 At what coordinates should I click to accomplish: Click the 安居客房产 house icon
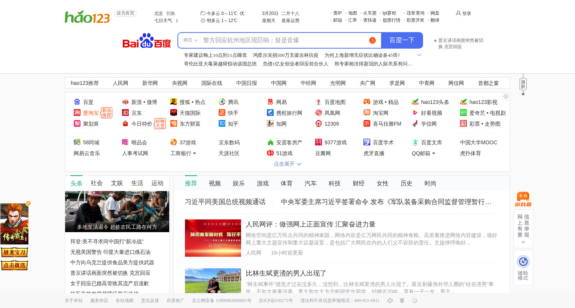point(270,142)
